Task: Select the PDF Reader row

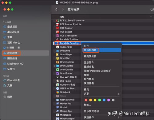Action: point(103,28)
